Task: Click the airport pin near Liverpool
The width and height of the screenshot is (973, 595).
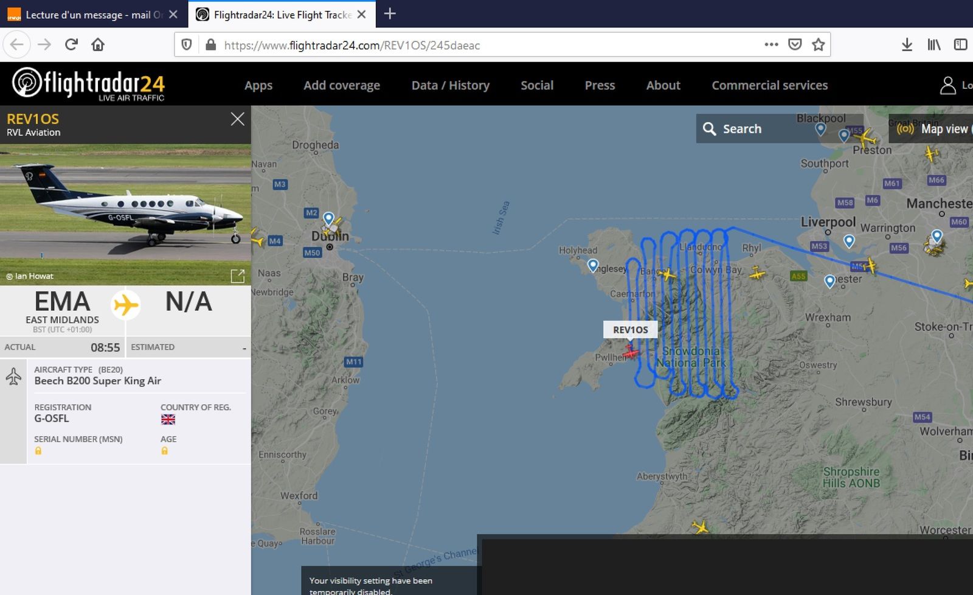Action: pos(849,241)
